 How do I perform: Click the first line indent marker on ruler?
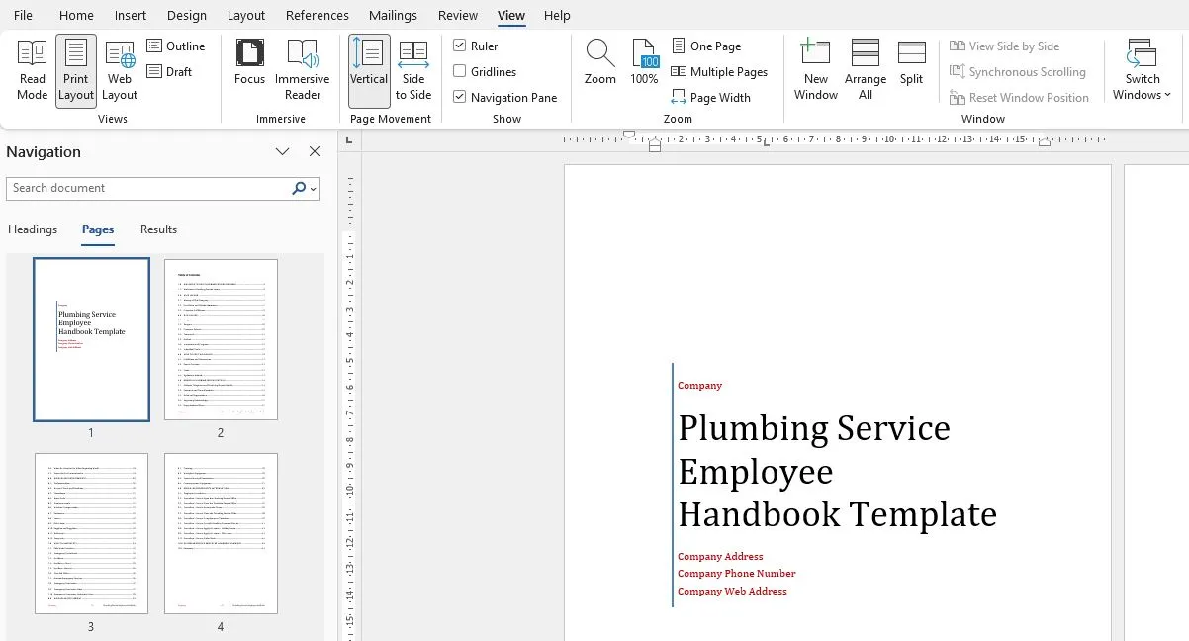[x=629, y=135]
